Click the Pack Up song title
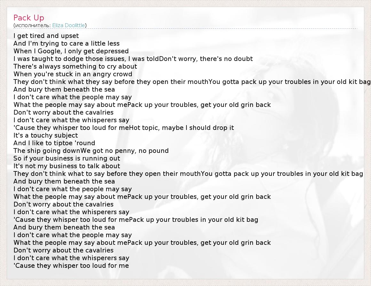 pyautogui.click(x=29, y=18)
